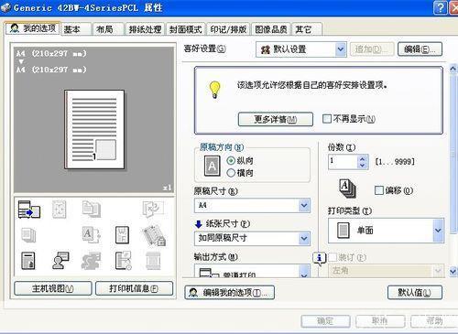This screenshot has width=458, height=334.
Task: Select the 纵向 portrait radio button
Action: pyautogui.click(x=231, y=160)
